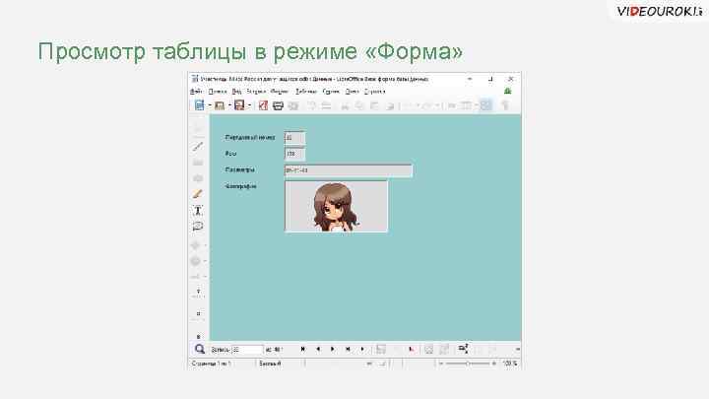The height and width of the screenshot is (399, 709).
Task: Expand the Symbol Shapes dropdown arrow
Action: pos(205,261)
